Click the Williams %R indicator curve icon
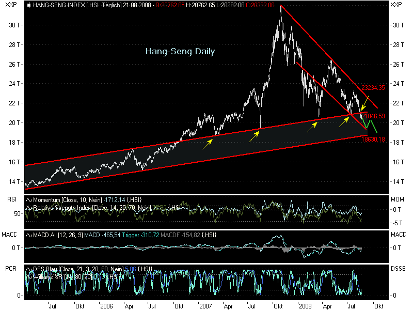 pos(29,275)
